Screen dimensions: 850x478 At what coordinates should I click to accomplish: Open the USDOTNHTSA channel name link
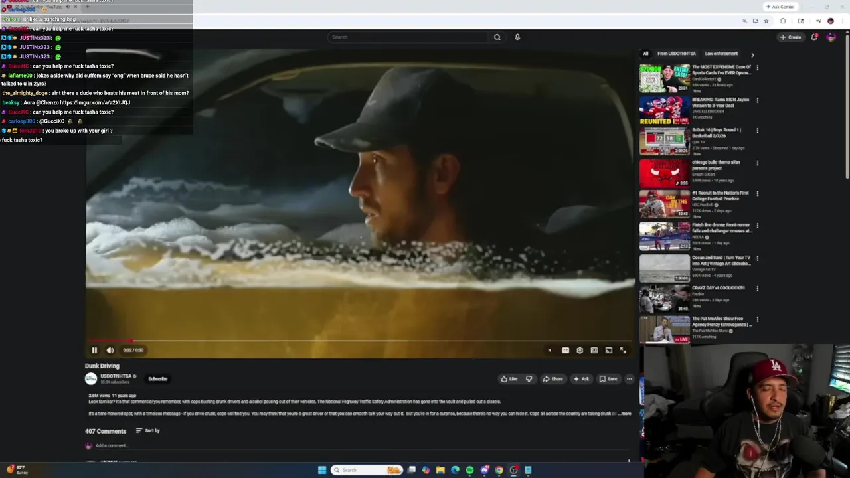coord(116,376)
